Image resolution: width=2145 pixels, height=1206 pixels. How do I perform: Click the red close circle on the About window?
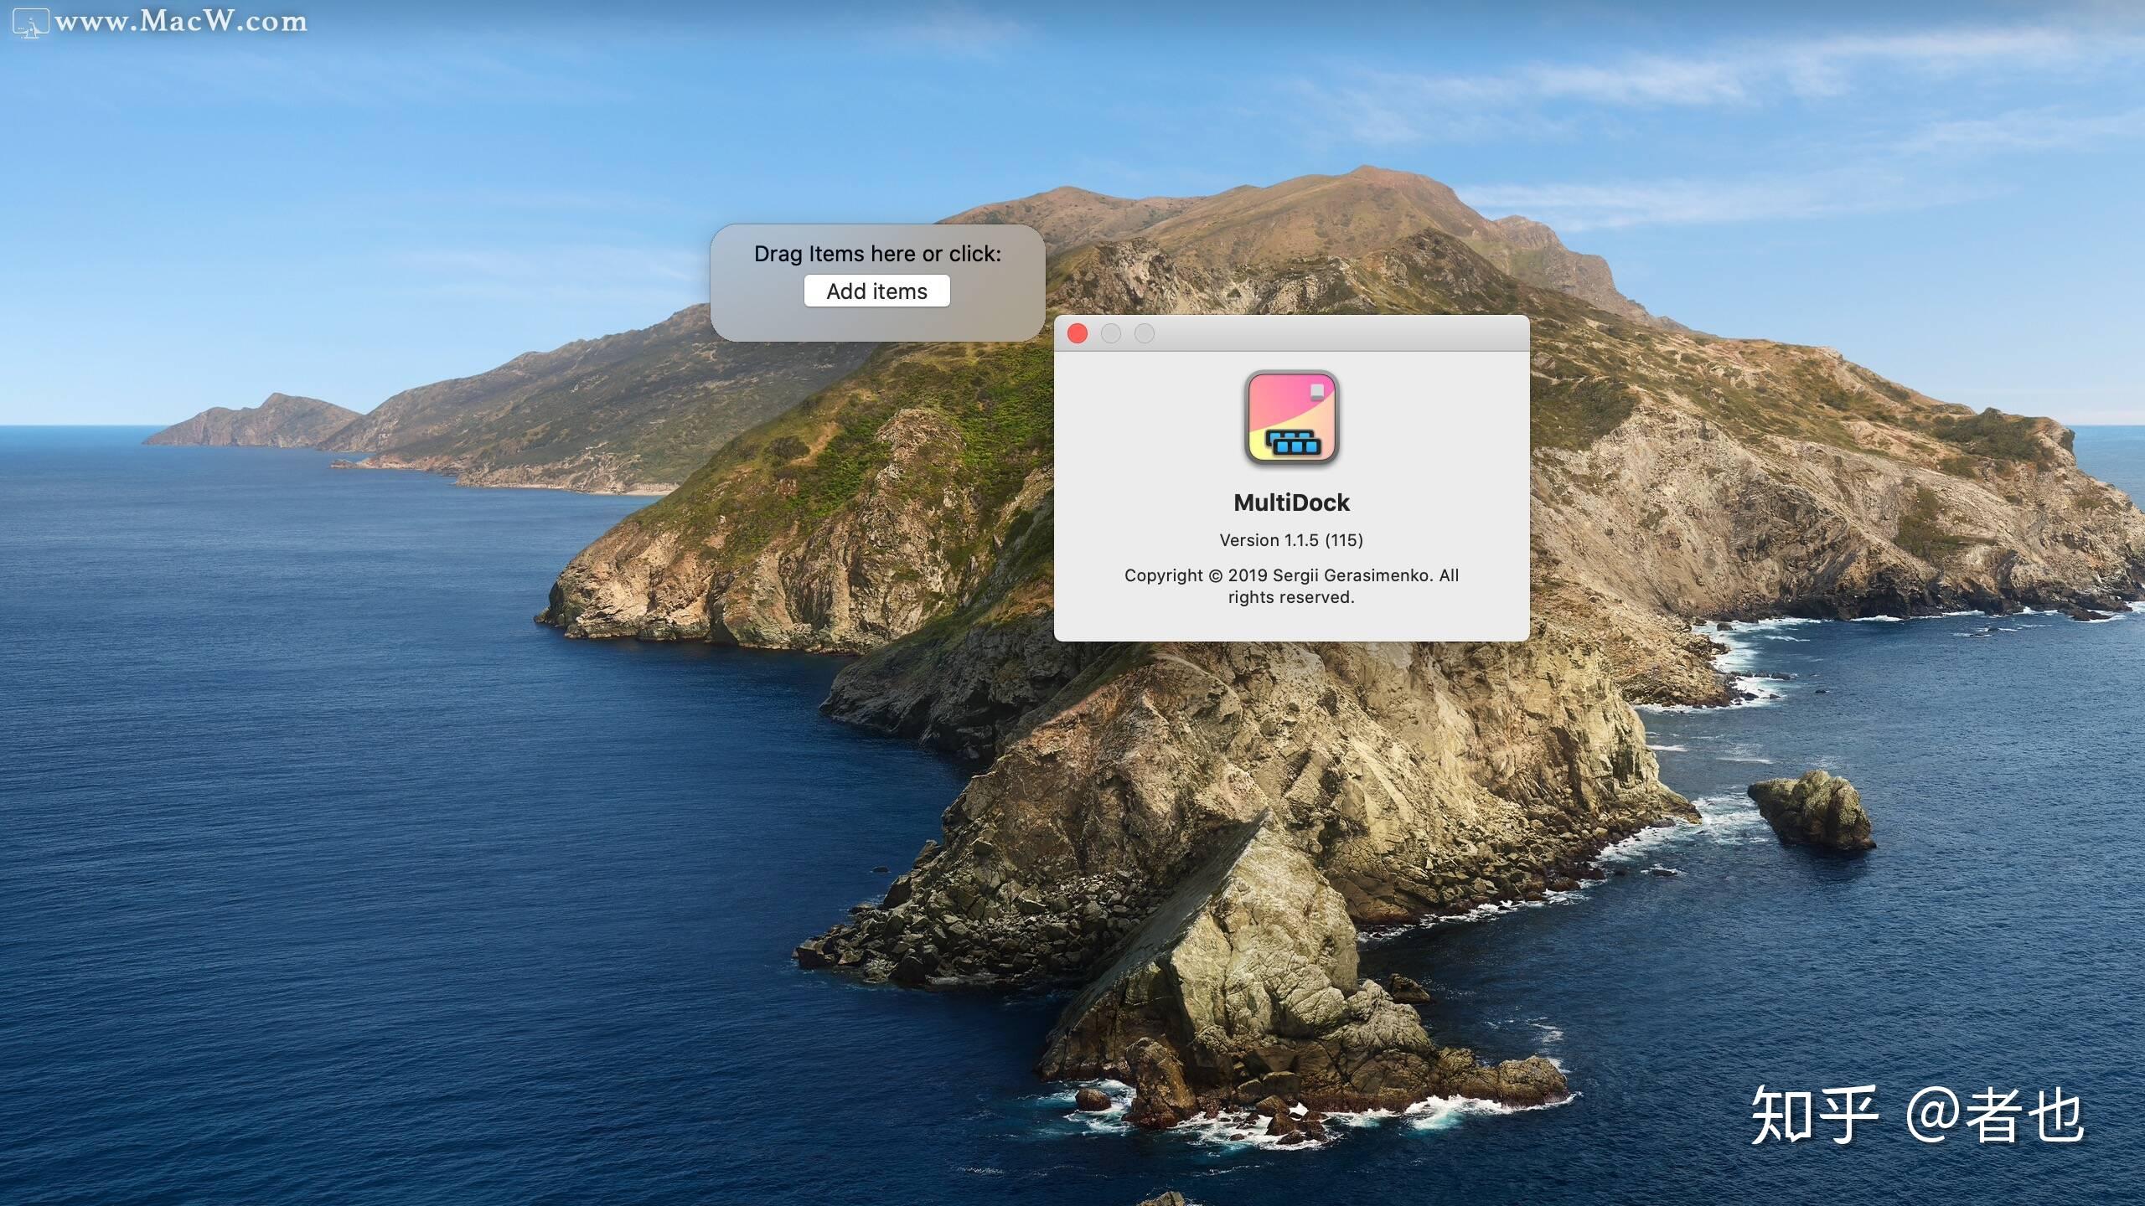1079,333
